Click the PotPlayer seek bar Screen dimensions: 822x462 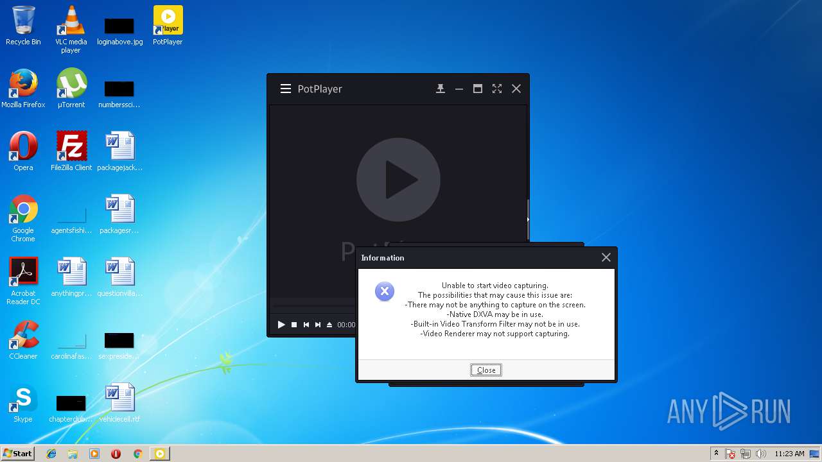pos(313,305)
